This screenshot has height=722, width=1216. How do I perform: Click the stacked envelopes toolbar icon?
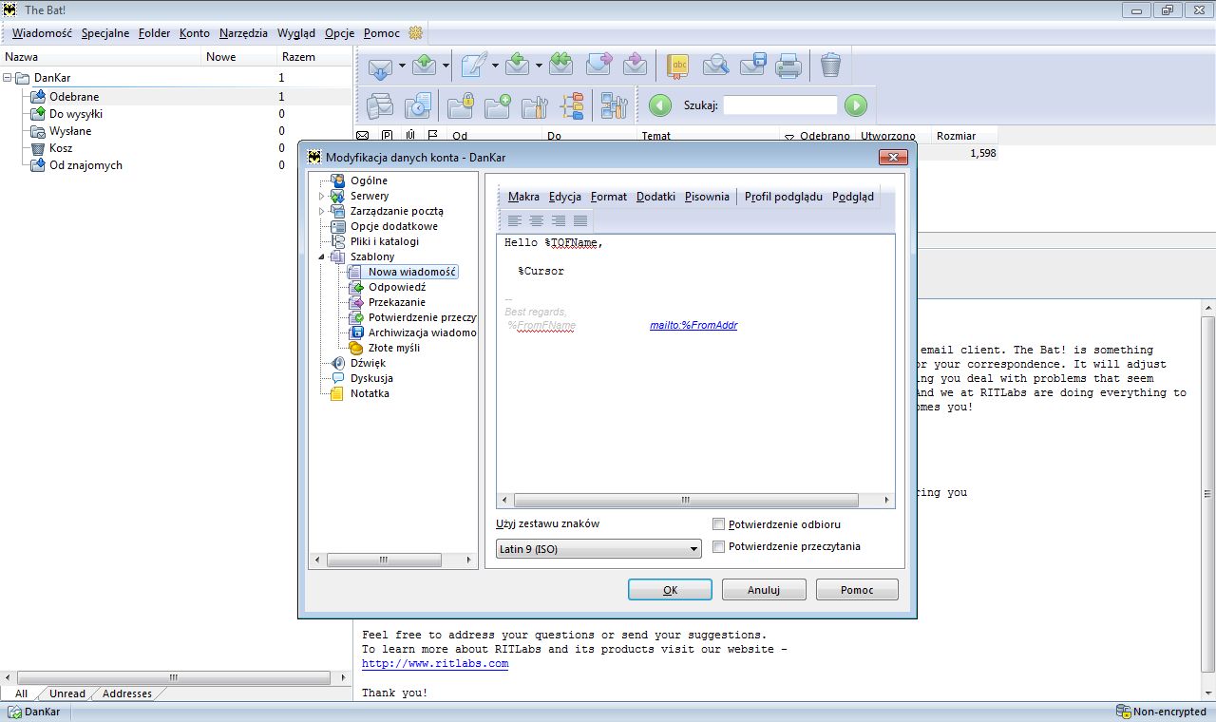pos(380,104)
